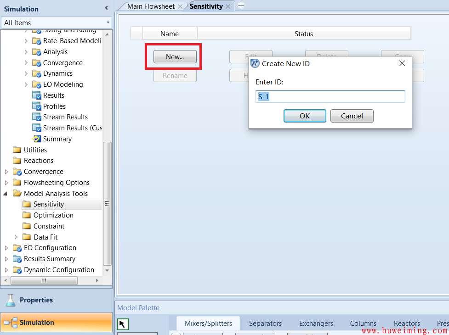Expand the Data Fit folder

tap(16, 237)
